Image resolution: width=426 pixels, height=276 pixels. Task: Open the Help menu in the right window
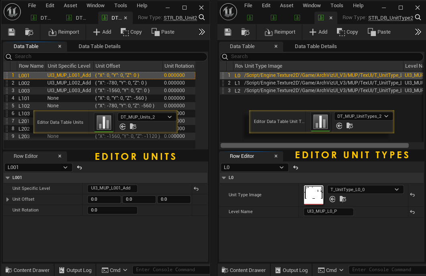(x=358, y=6)
